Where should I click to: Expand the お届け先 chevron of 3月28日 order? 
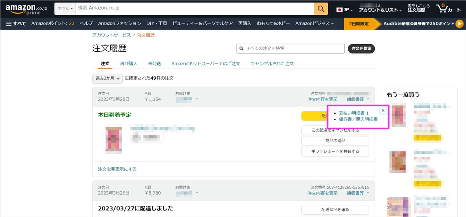point(197,99)
